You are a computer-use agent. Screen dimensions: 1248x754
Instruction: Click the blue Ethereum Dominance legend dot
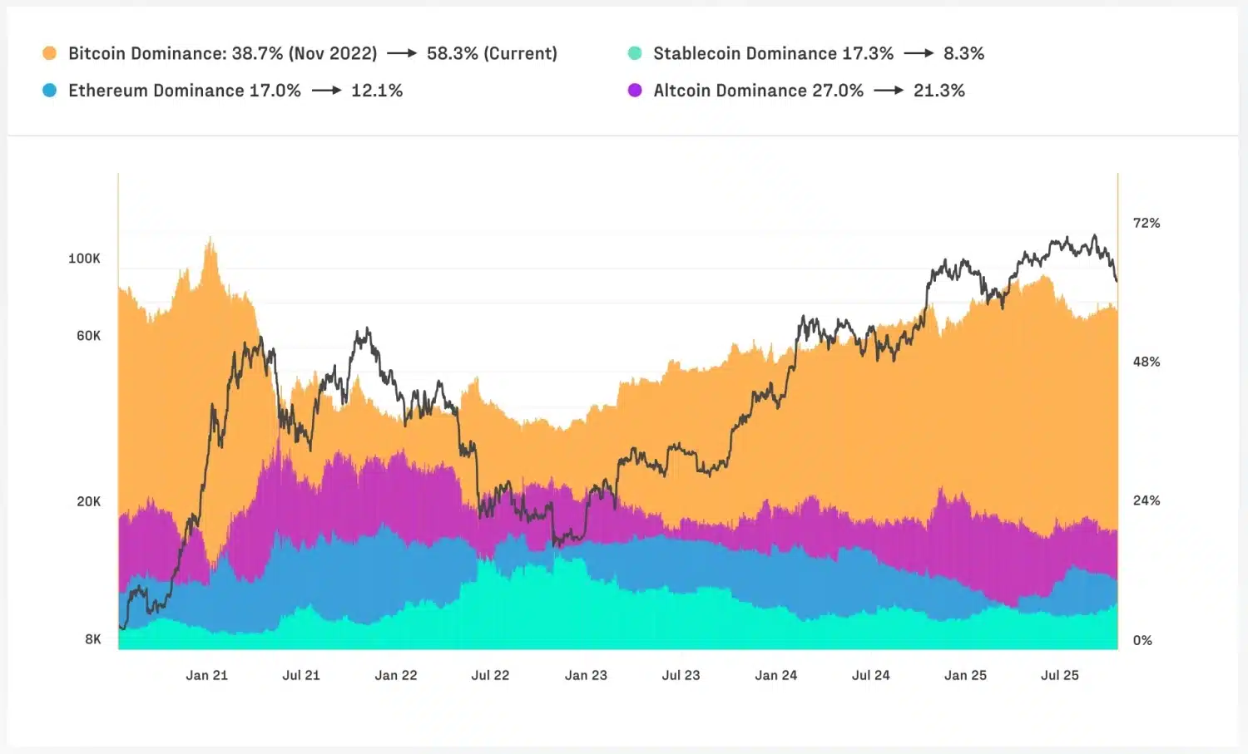(x=49, y=91)
